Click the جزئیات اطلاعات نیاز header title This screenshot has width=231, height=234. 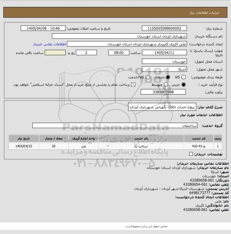coord(205,13)
